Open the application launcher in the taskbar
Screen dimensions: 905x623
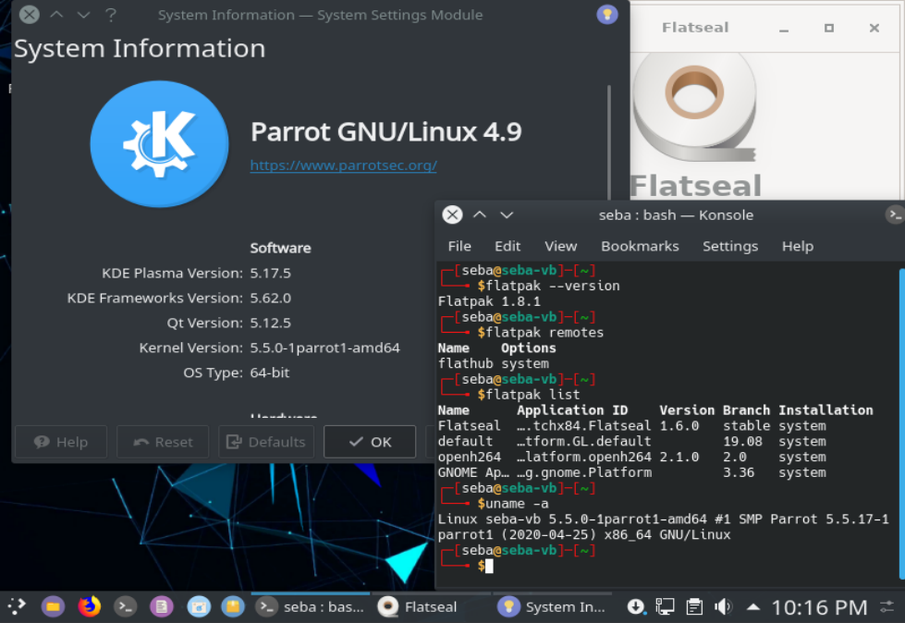(x=16, y=606)
